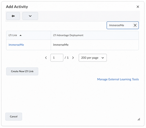Open Manage External Learning Tools link
Viewport: 146px width, 128px height.
pos(118,79)
